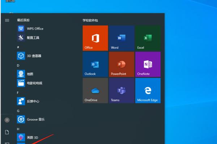Open the OneNote tile
This screenshot has width=217, height=144.
pos(148,64)
